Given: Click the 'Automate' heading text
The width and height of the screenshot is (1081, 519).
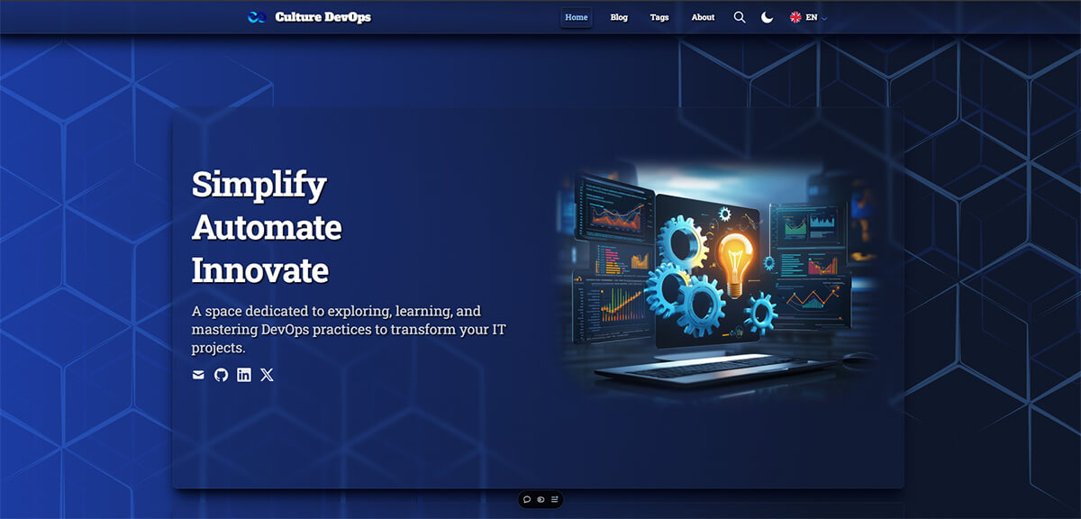Looking at the screenshot, I should point(267,226).
